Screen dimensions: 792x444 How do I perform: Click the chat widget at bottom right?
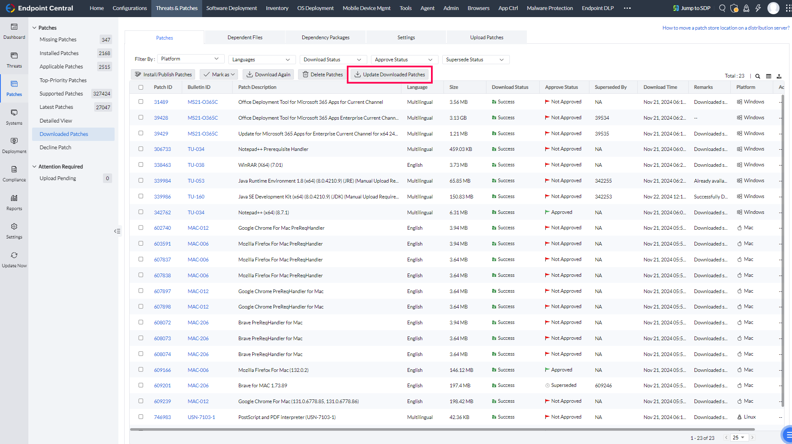pos(787,434)
